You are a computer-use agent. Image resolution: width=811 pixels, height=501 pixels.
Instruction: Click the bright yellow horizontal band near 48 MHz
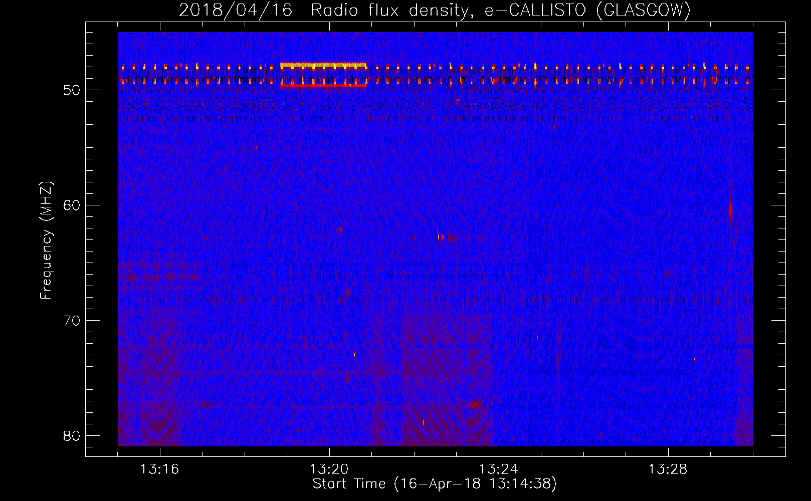click(323, 65)
